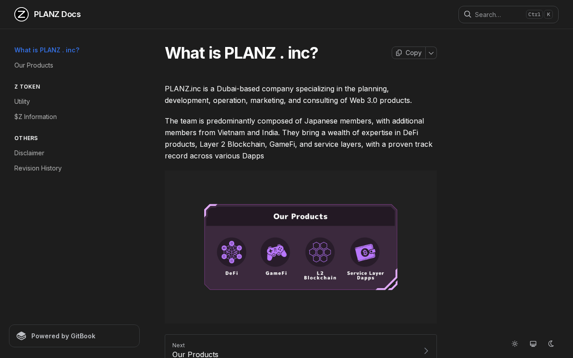Select system theme monitor toggle
The width and height of the screenshot is (573, 358).
[533, 344]
